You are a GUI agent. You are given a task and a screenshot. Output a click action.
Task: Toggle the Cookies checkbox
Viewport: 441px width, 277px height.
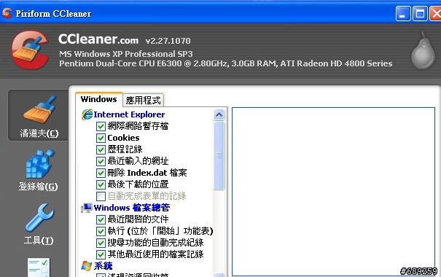pos(101,138)
